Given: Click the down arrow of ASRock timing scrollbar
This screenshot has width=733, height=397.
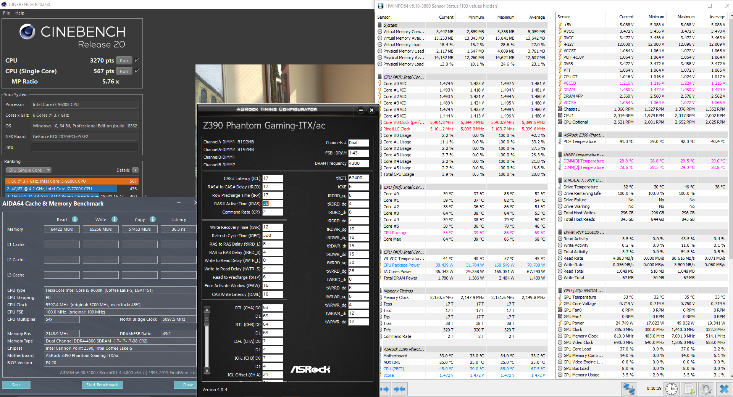Looking at the screenshot, I should pos(207,370).
